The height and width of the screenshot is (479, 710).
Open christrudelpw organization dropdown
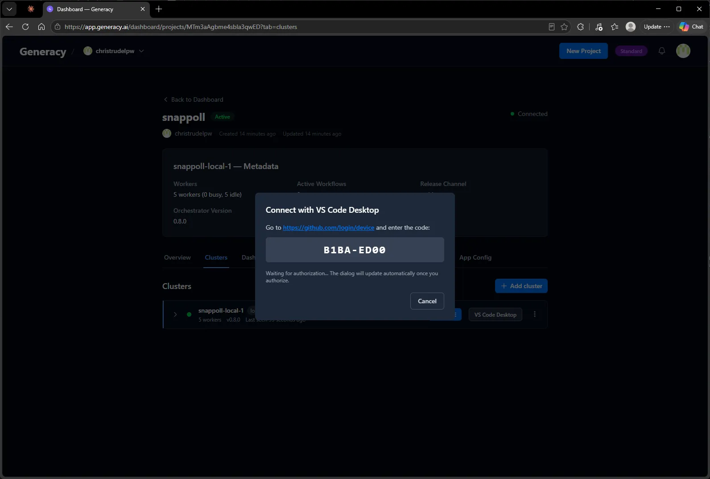(114, 51)
